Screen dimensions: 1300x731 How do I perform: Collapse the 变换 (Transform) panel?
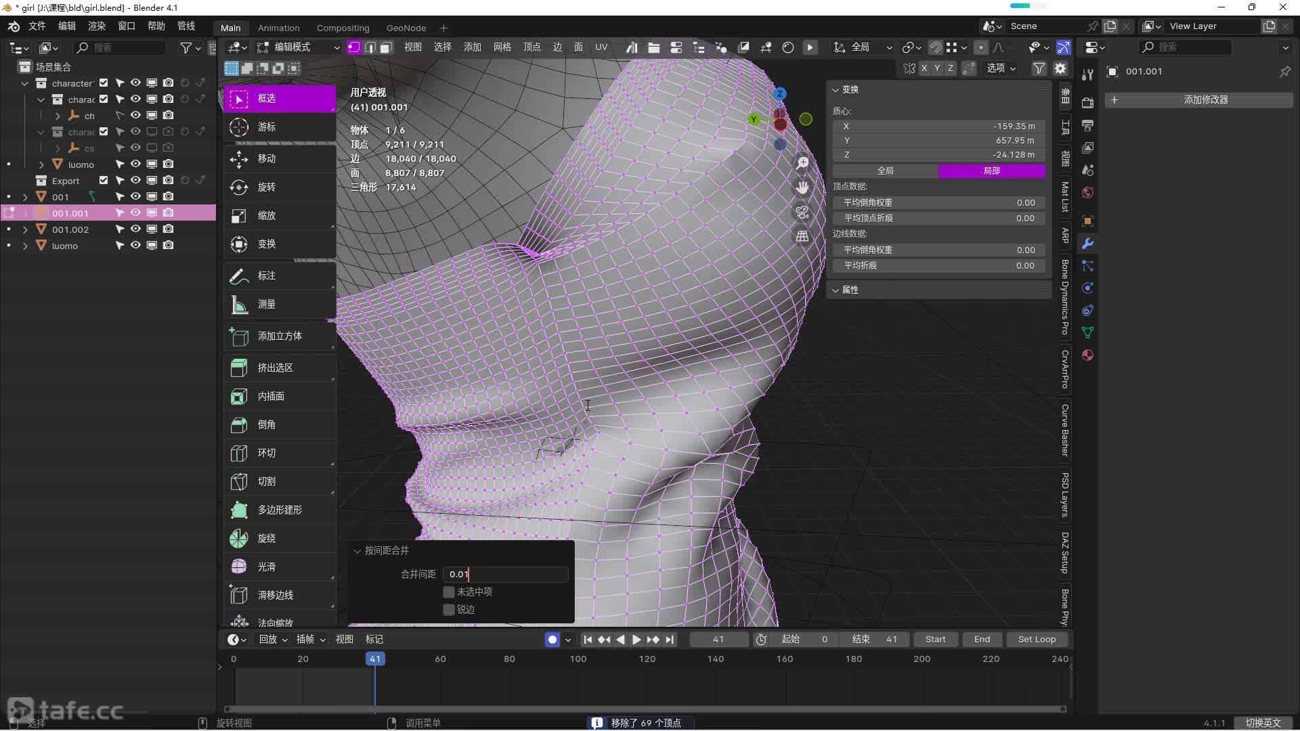coord(850,89)
